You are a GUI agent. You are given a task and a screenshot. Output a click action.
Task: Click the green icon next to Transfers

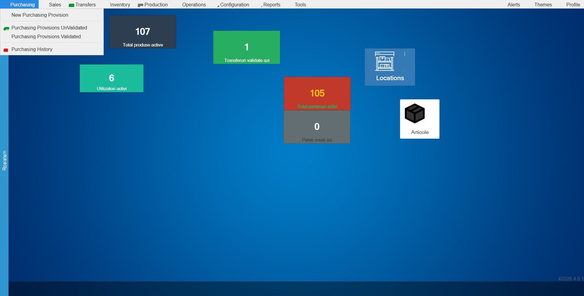click(71, 5)
